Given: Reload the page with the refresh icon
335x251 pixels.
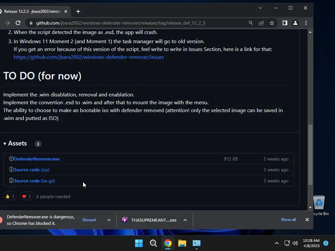Looking at the screenshot, I should 18,23.
